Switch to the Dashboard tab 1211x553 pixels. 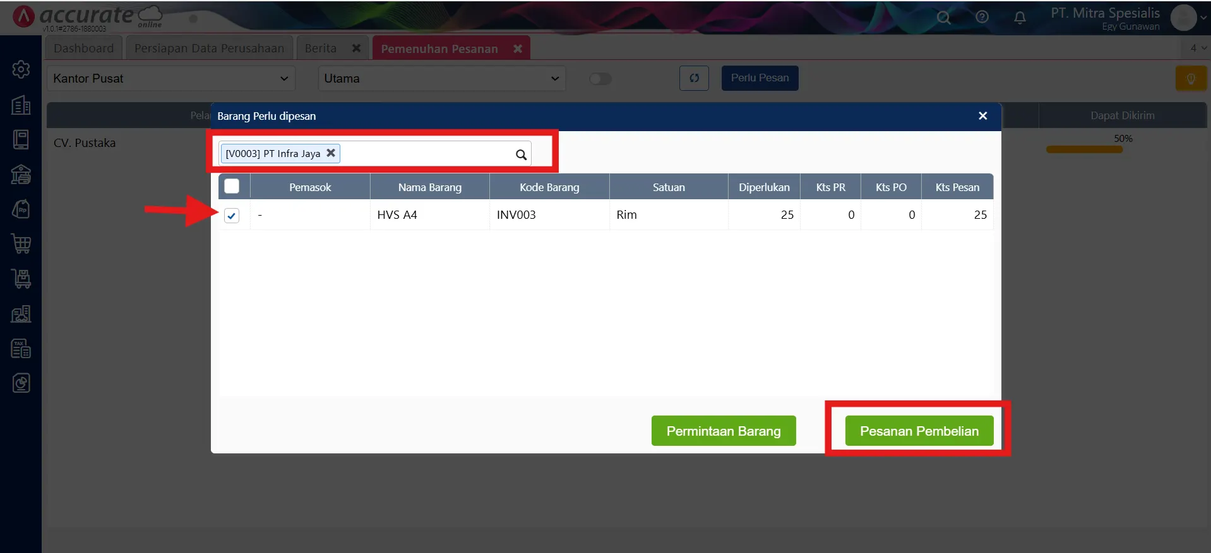[x=84, y=49]
